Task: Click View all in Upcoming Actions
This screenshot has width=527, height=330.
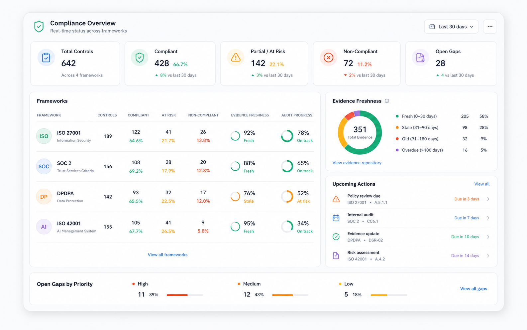Action: 482,184
